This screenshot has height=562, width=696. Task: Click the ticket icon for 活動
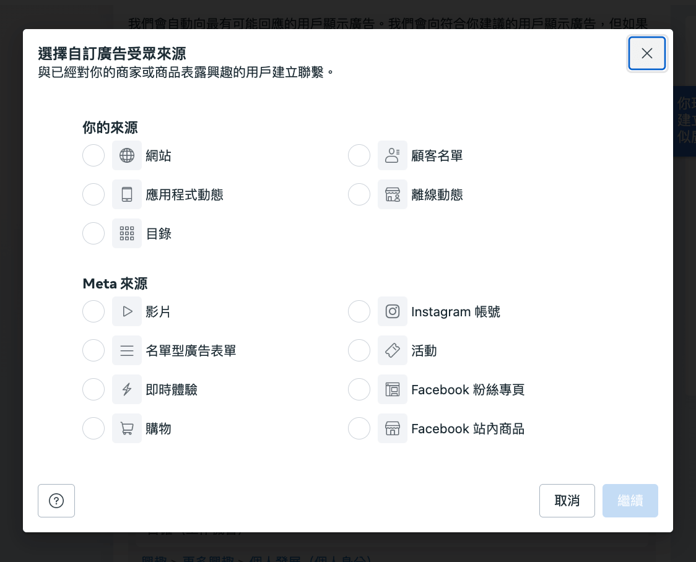point(393,350)
